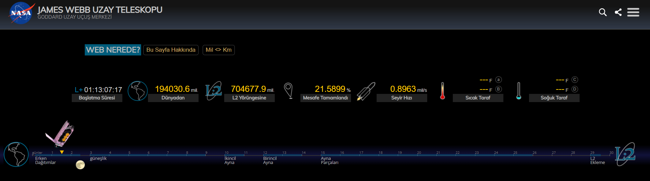Click day 5 on the timeline
The image size is (650, 181).
pos(130,153)
